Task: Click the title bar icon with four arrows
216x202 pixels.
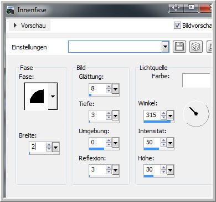Action: pyautogui.click(x=176, y=8)
